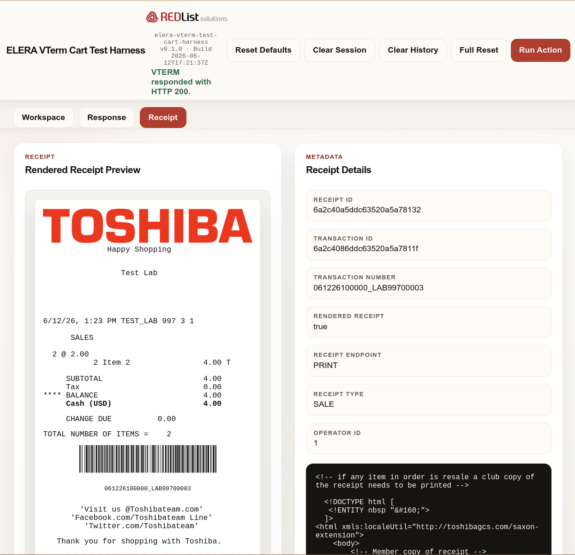Click the REDList solutions logo
575x555 pixels.
pyautogui.click(x=186, y=17)
